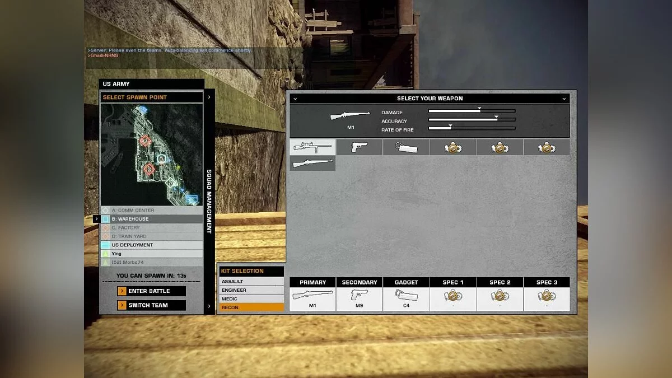Viewport: 672px width, 378px height.
Task: Adjust the RATE OF FIRE slider marker
Action: (449, 127)
